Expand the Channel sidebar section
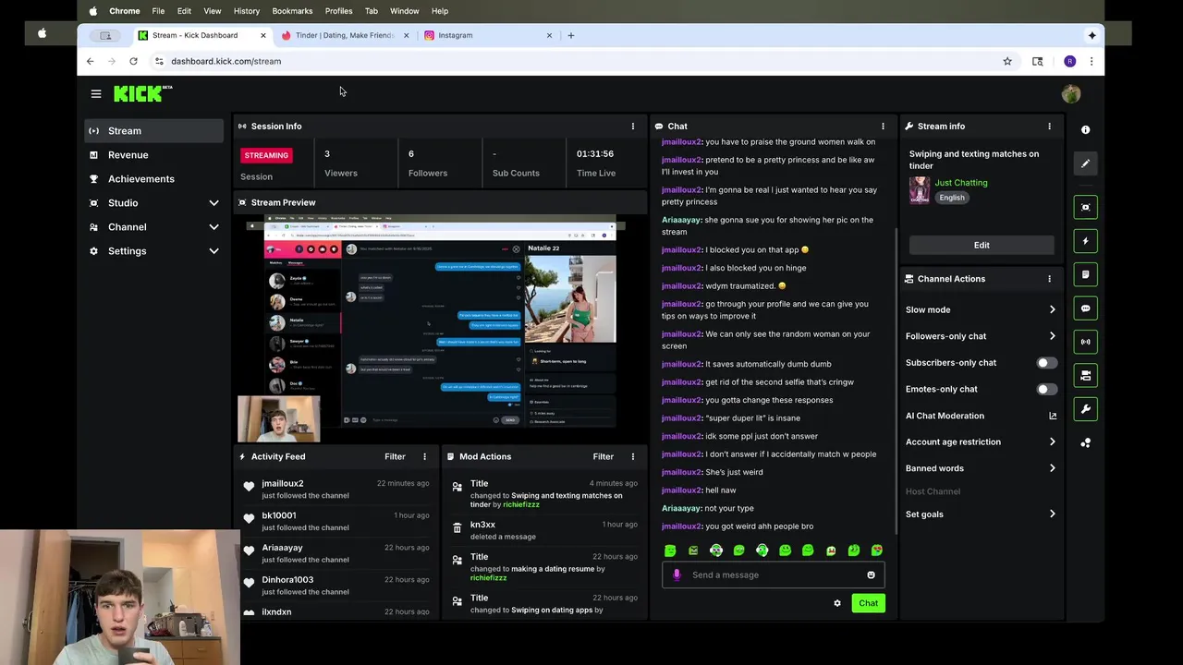1183x665 pixels. tap(213, 227)
